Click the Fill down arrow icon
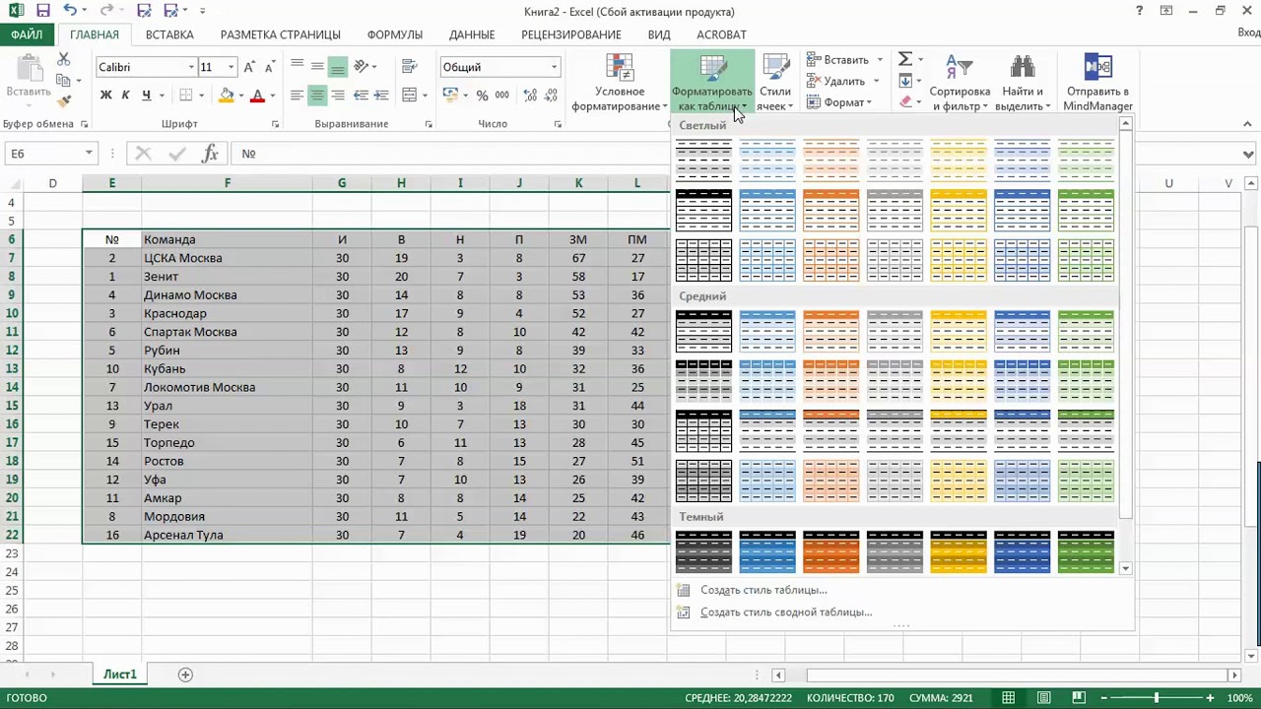 click(904, 81)
